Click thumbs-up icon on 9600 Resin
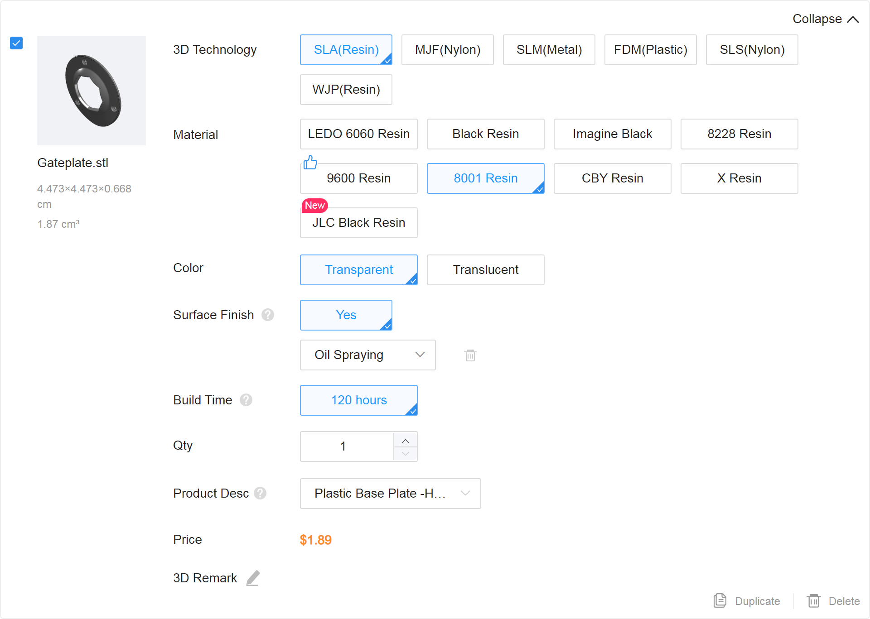This screenshot has height=619, width=870. point(310,162)
